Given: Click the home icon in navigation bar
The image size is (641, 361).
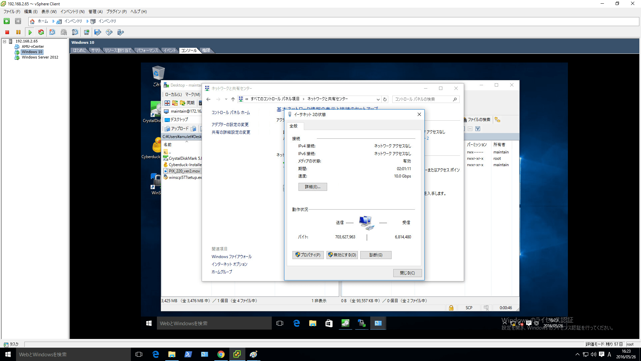Looking at the screenshot, I should (32, 21).
